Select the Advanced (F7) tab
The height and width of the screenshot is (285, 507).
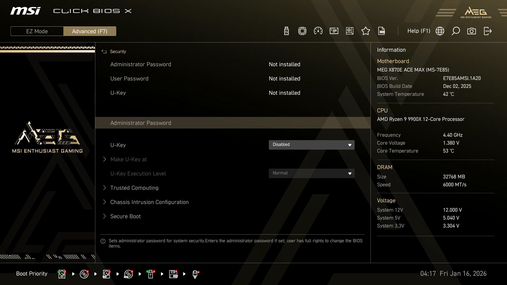coord(90,31)
